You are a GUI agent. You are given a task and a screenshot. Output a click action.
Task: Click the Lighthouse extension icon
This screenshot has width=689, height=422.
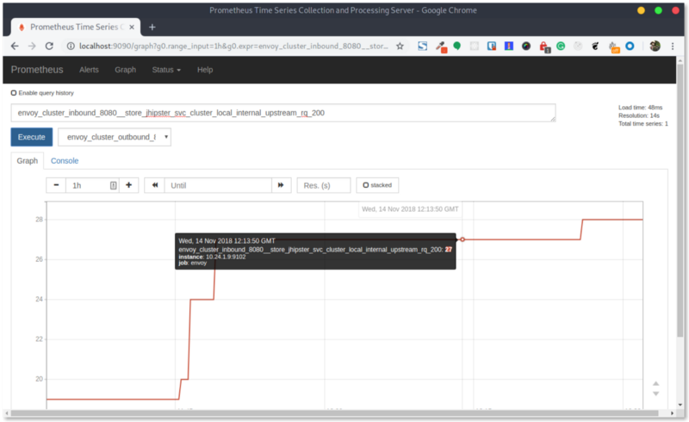point(509,47)
